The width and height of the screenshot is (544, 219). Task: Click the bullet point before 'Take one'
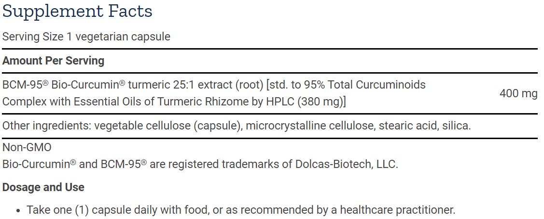(x=18, y=210)
